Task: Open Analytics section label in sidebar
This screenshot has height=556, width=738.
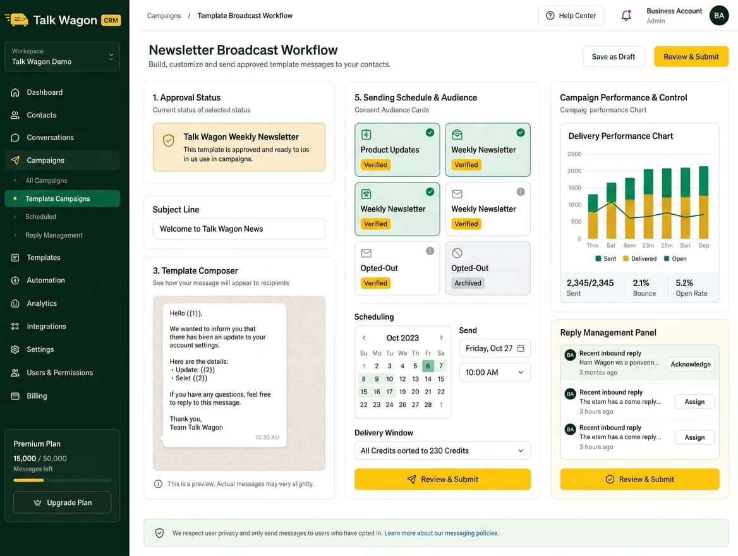Action: tap(42, 303)
